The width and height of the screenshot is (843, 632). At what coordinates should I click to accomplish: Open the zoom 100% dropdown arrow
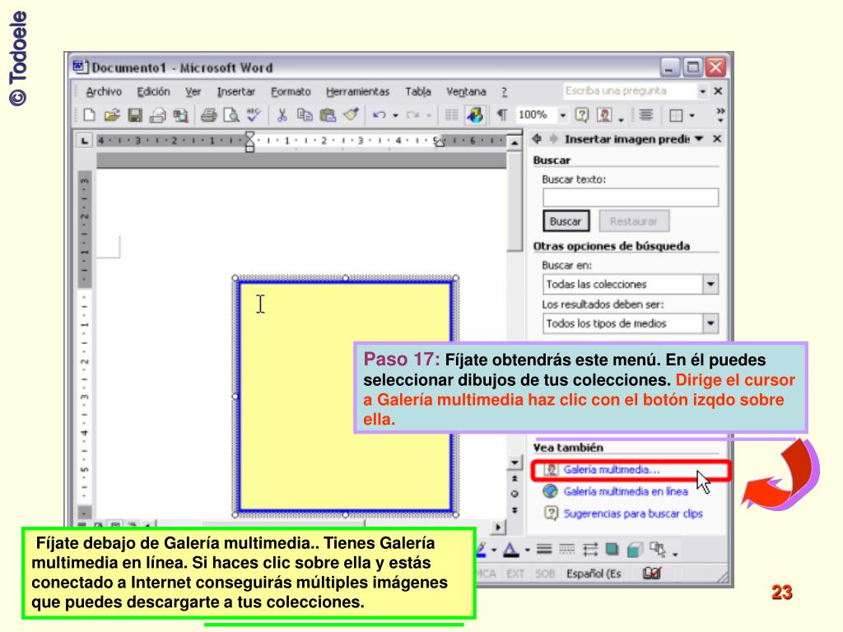pyautogui.click(x=563, y=115)
